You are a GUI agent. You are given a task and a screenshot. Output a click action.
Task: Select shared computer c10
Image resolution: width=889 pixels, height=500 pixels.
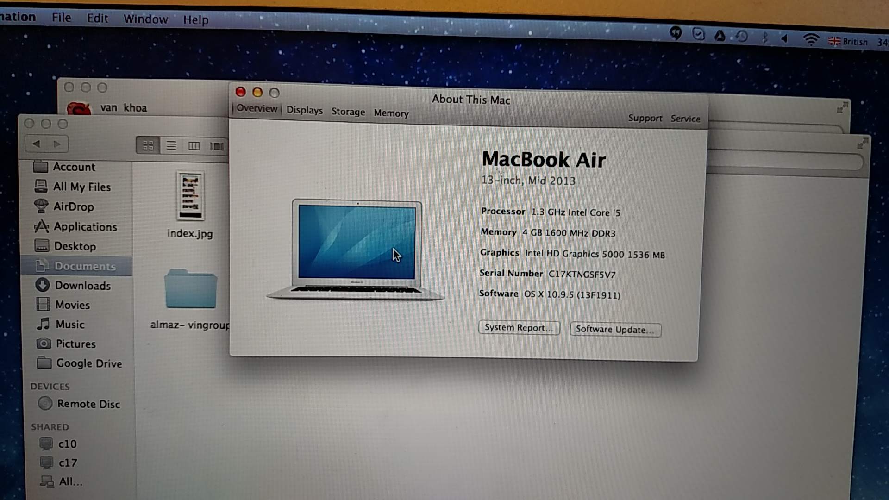(x=58, y=444)
